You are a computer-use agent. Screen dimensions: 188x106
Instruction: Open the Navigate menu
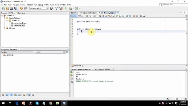16,5
